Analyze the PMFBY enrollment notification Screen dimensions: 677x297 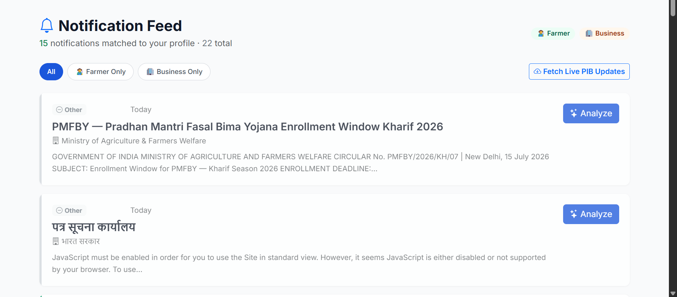pos(591,113)
